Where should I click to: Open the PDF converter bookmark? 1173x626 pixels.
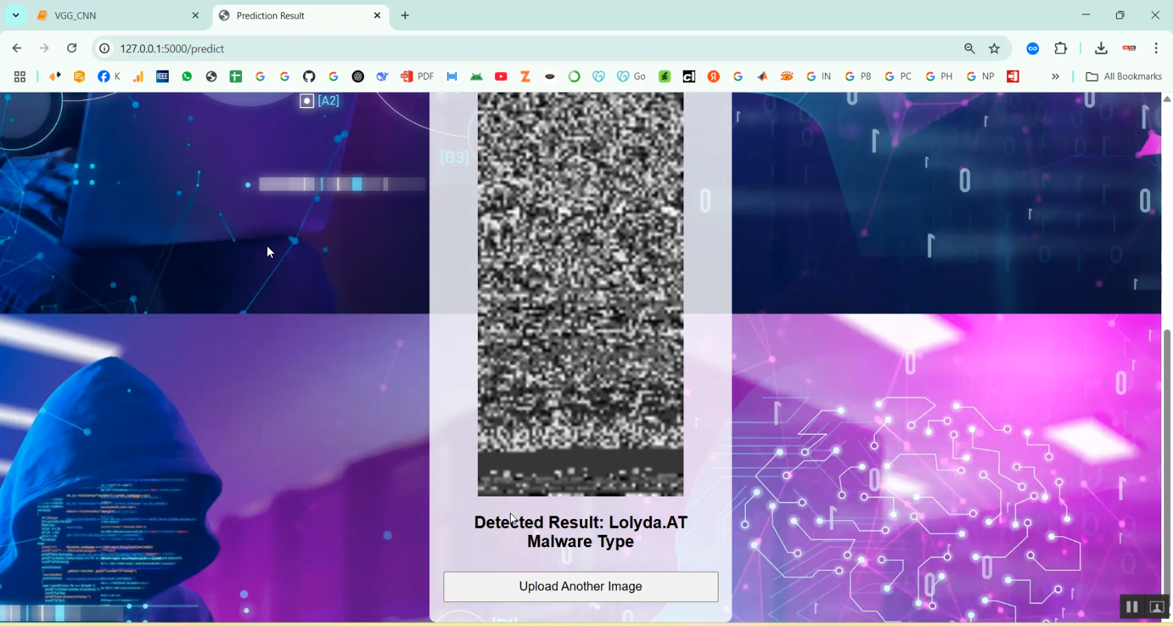[x=415, y=76]
